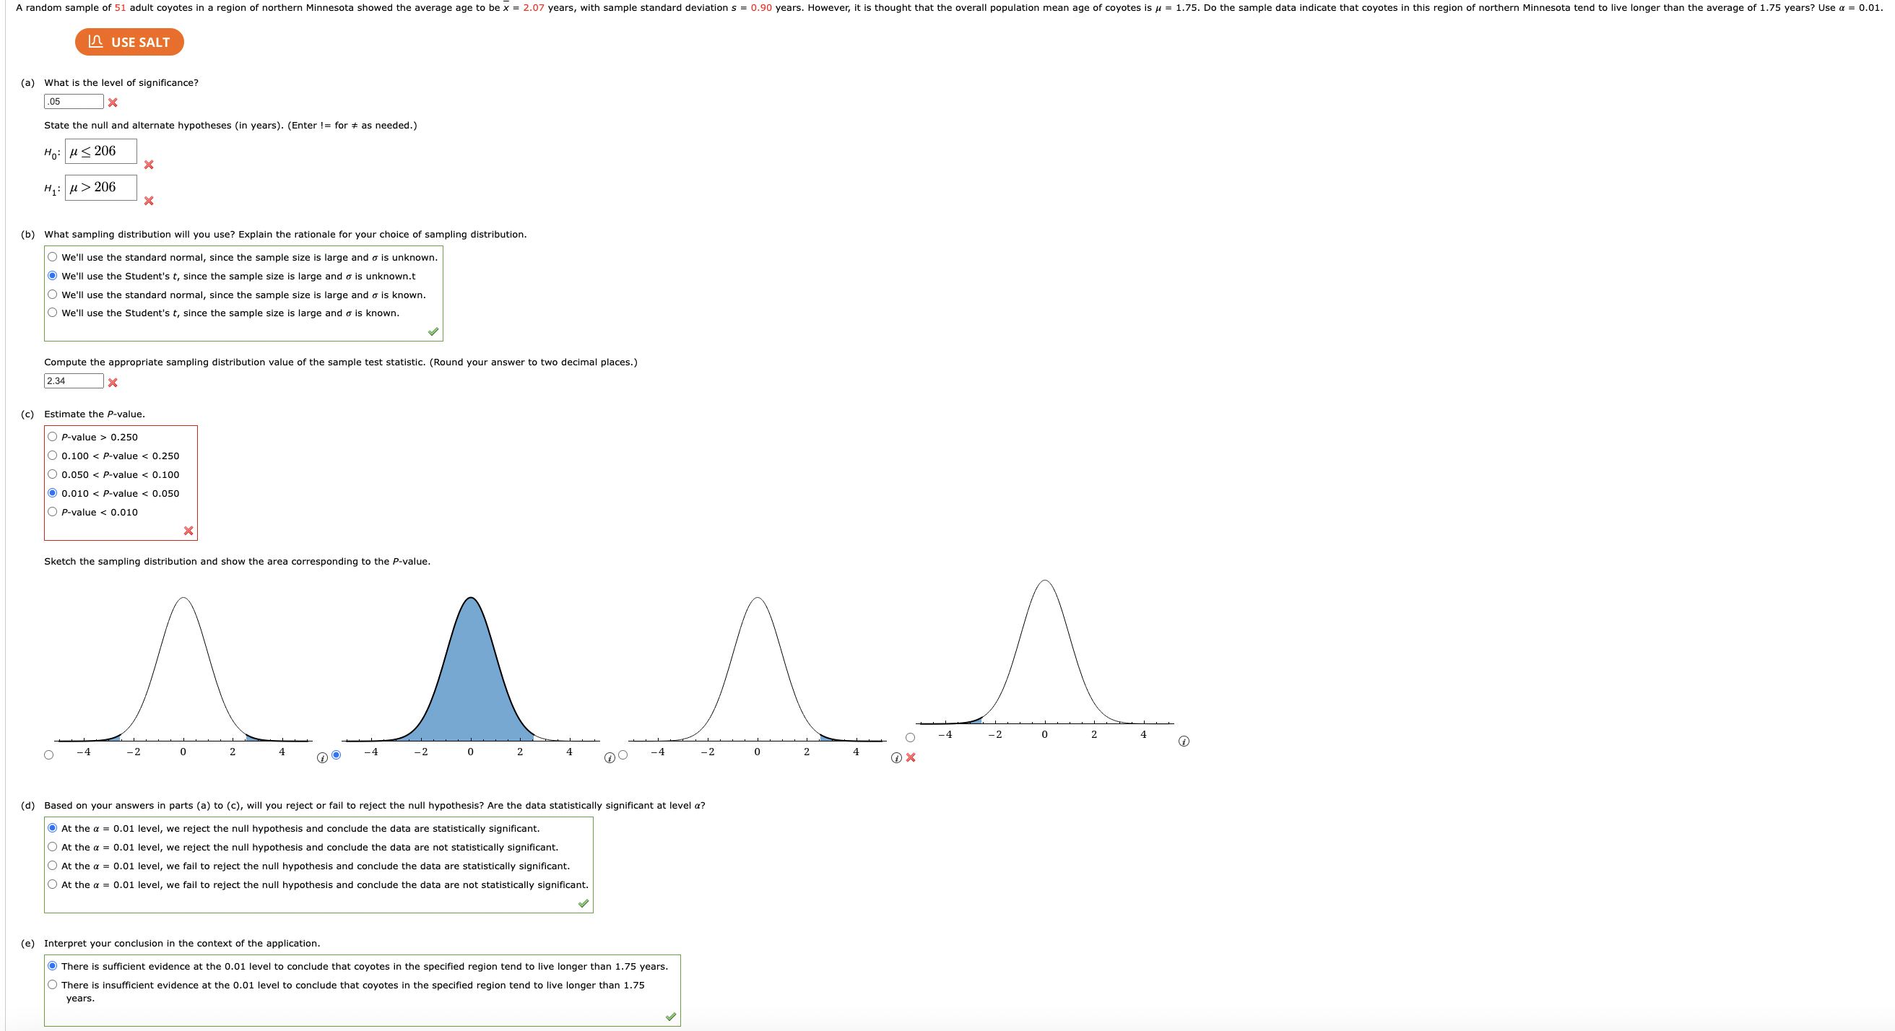The image size is (1895, 1031).
Task: Open info icon for left-tail graph
Action: (x=1184, y=741)
